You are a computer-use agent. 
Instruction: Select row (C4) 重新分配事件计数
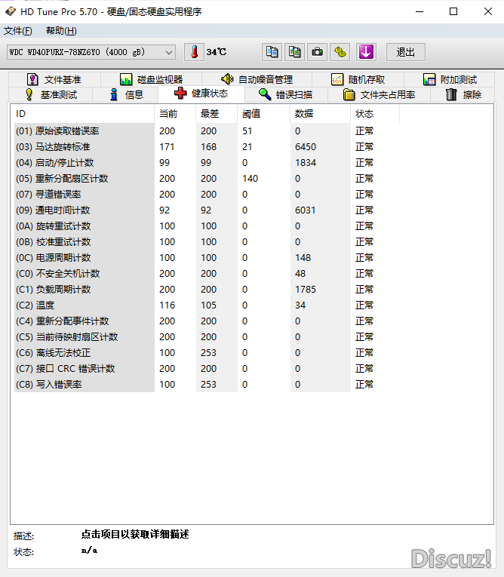(x=207, y=321)
